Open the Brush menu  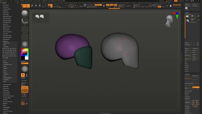point(26,3)
